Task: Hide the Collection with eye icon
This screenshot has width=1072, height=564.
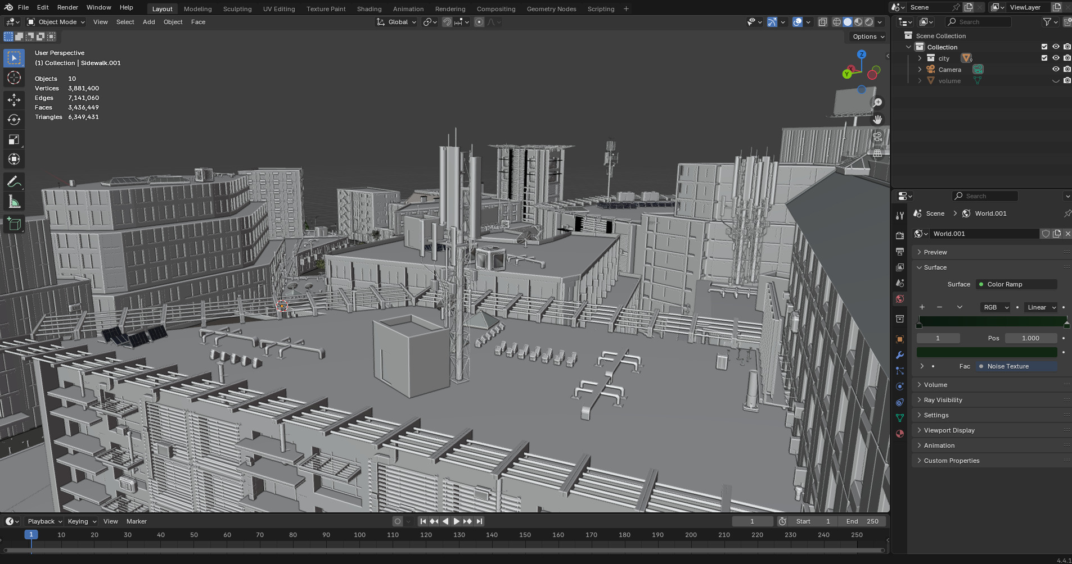Action: [1056, 47]
